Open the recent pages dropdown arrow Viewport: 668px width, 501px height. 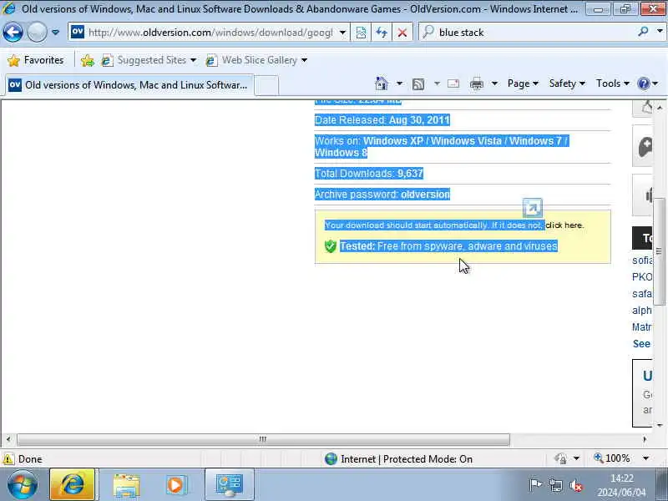coord(55,33)
